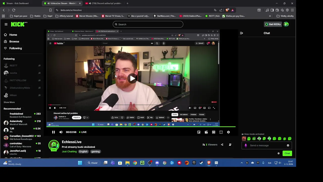323x182 pixels.
Task: Open Všeličo bookmark folder
Action: click(35, 16)
